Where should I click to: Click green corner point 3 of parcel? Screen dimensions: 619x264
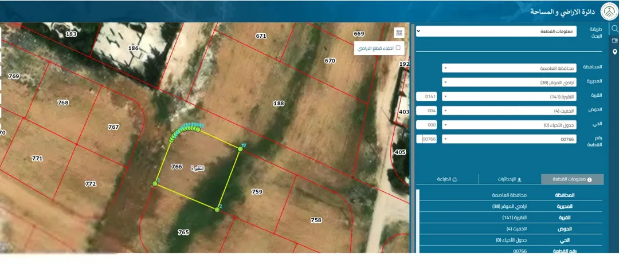[x=155, y=183]
